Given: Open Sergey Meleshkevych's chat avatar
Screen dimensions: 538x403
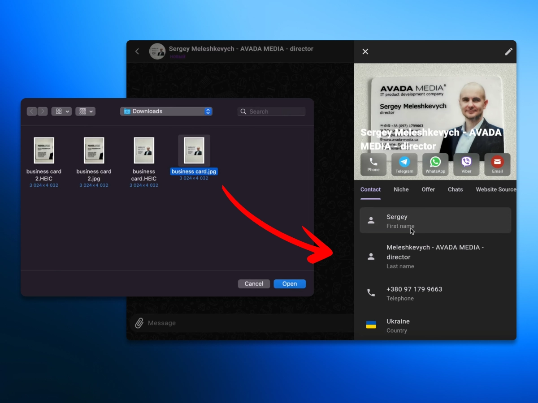Looking at the screenshot, I should point(157,51).
